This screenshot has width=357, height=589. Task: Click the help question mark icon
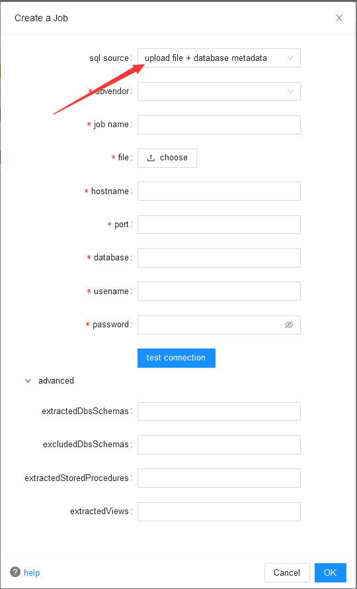(x=15, y=572)
